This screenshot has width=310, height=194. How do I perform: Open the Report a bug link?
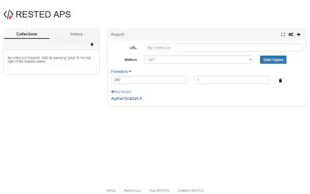pyautogui.click(x=132, y=191)
